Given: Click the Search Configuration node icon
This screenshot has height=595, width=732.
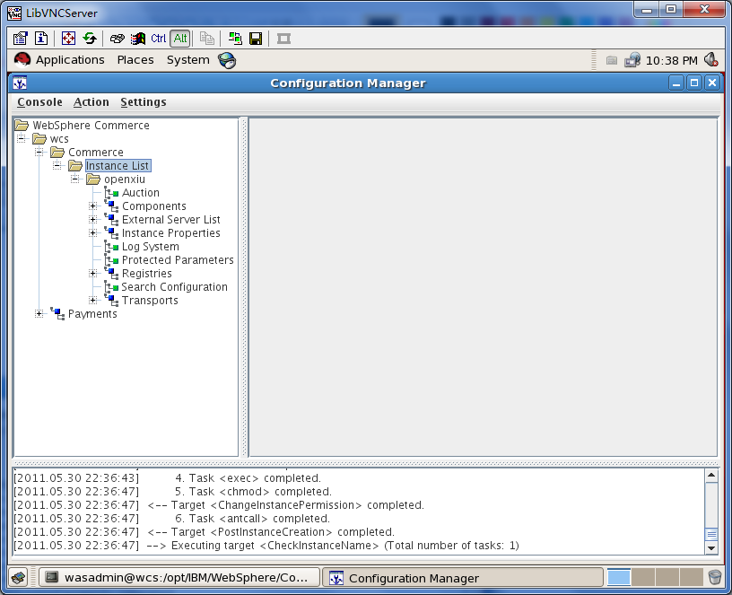Looking at the screenshot, I should [111, 287].
